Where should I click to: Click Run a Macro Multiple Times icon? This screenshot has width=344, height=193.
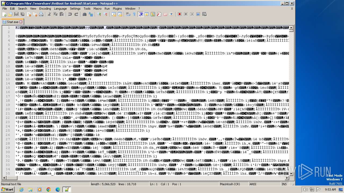click(x=198, y=14)
